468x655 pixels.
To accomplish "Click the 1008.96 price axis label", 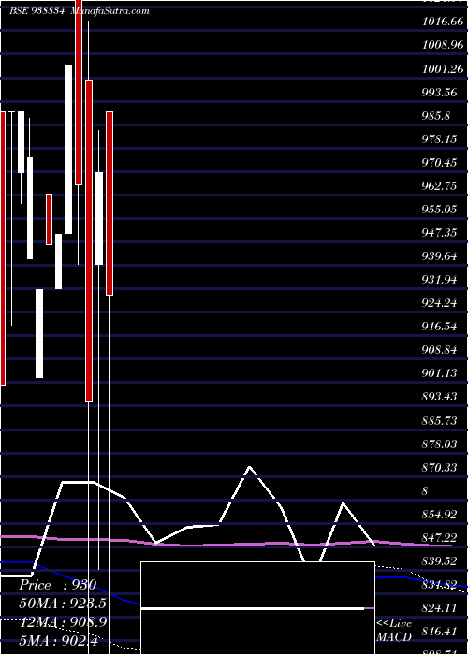I will pos(442,44).
